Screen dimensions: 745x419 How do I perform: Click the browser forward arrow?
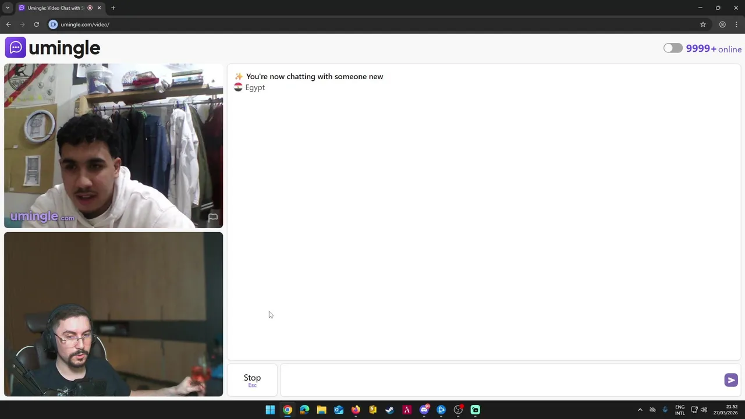click(x=22, y=24)
